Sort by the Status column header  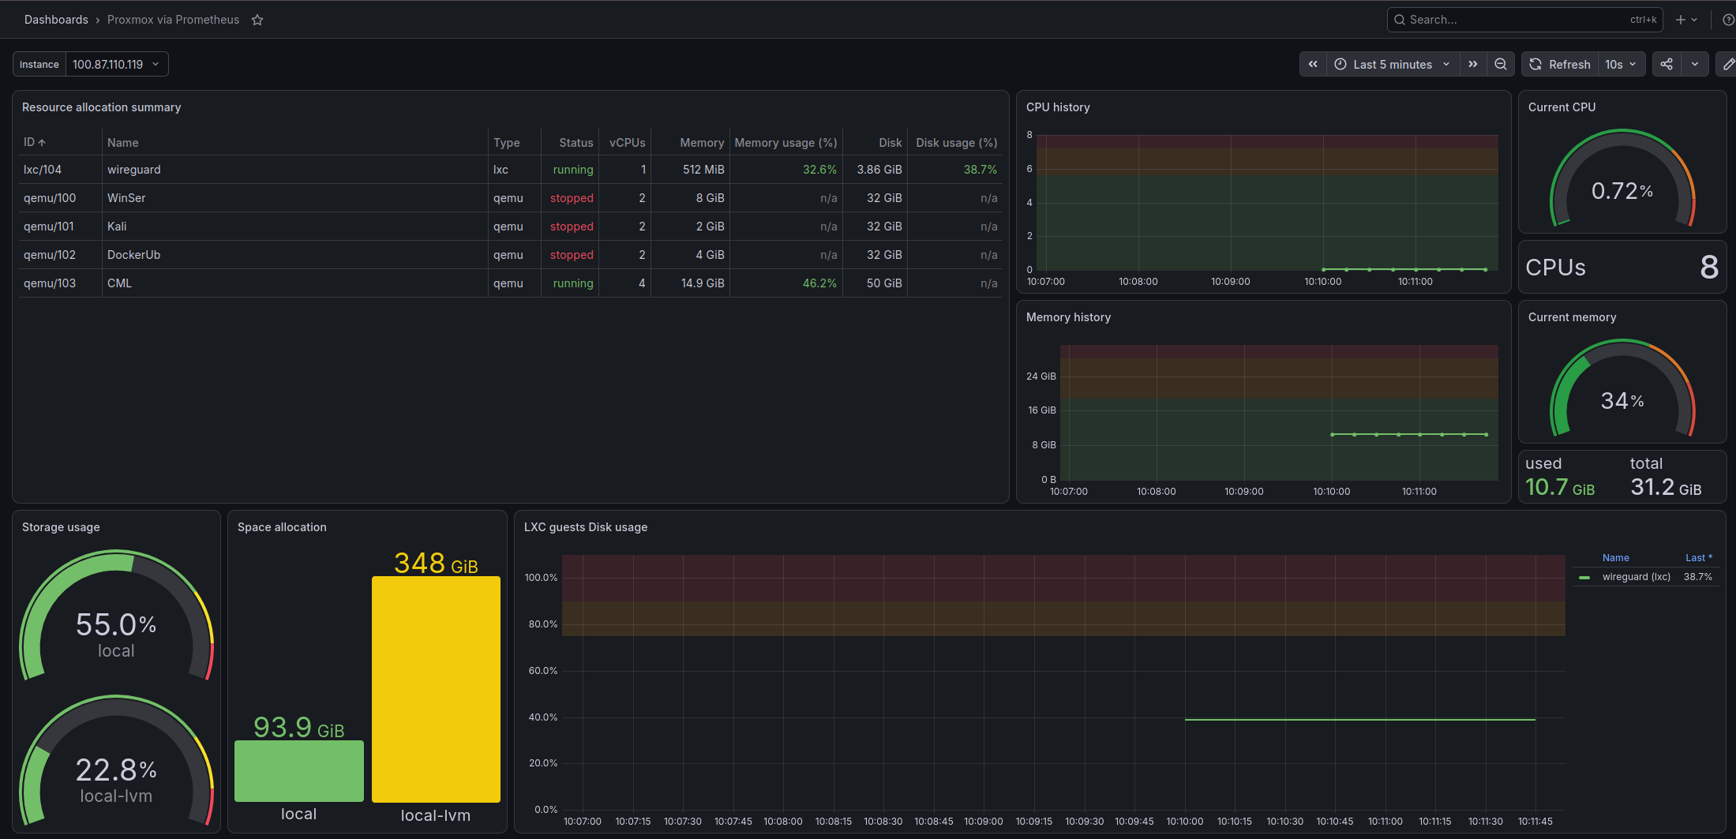click(x=576, y=143)
